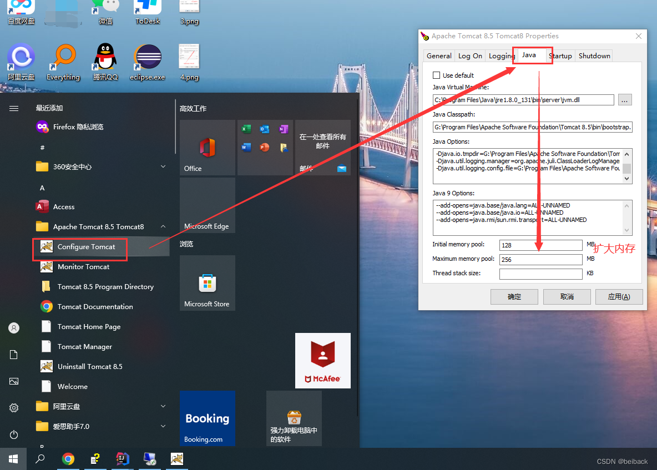The image size is (657, 470).
Task: Switch to the Log On tab
Action: coord(469,55)
